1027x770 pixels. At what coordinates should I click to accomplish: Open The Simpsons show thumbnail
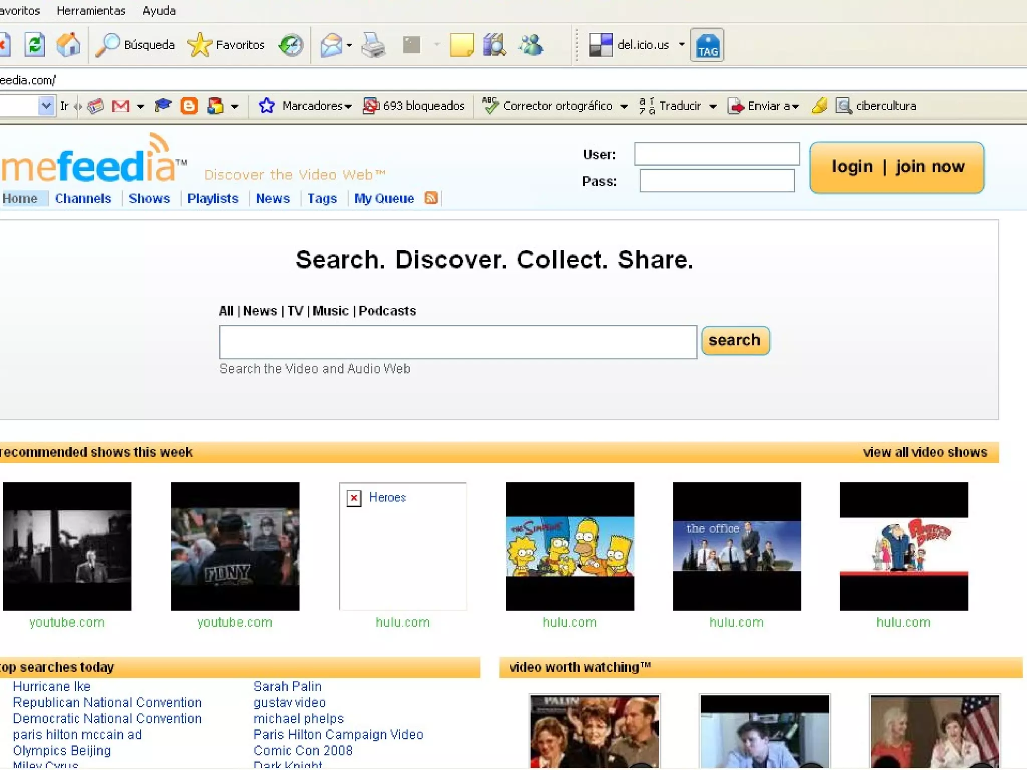point(570,546)
